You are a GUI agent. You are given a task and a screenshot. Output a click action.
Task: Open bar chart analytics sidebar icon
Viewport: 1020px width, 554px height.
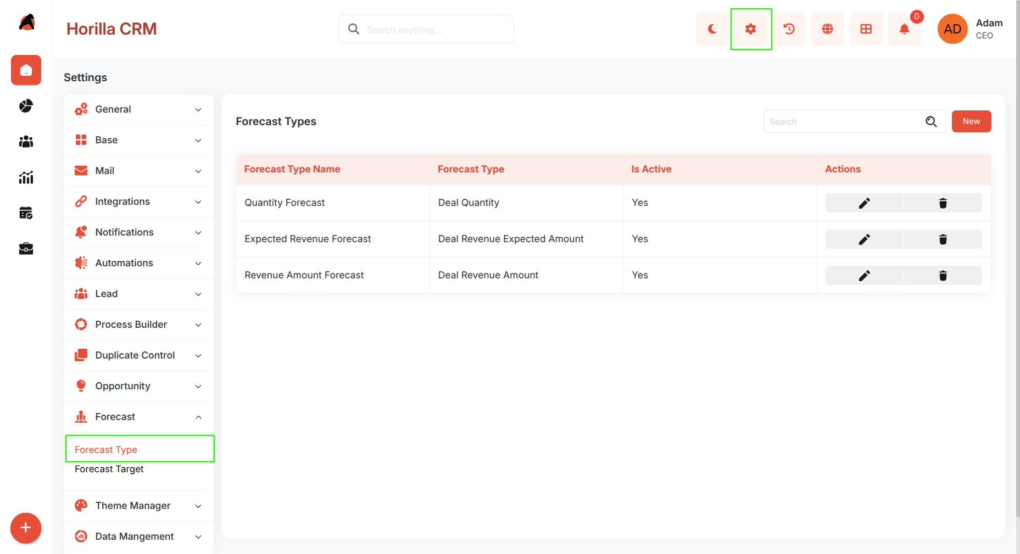pyautogui.click(x=26, y=177)
